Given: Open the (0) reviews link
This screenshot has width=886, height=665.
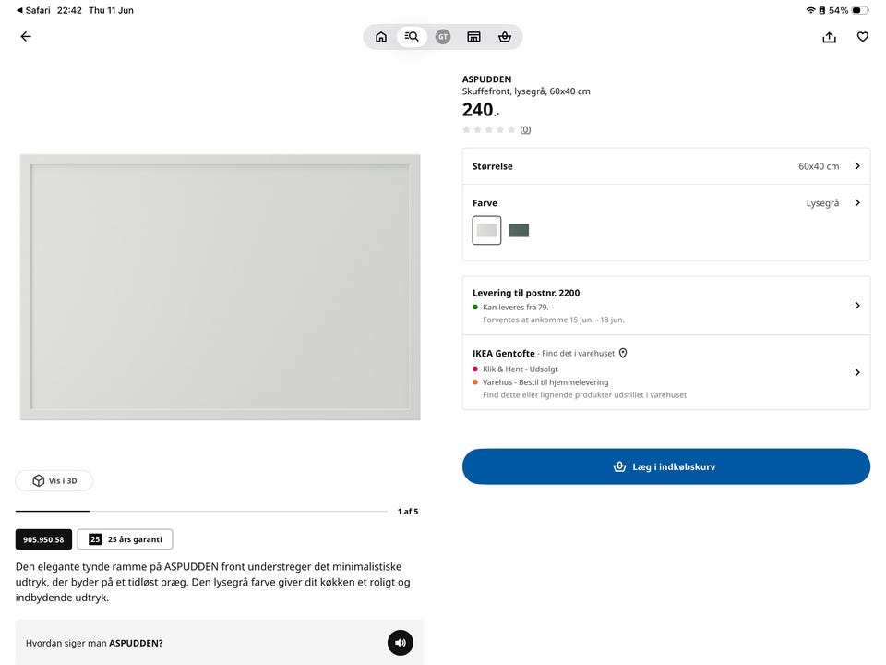Looking at the screenshot, I should pos(525,129).
